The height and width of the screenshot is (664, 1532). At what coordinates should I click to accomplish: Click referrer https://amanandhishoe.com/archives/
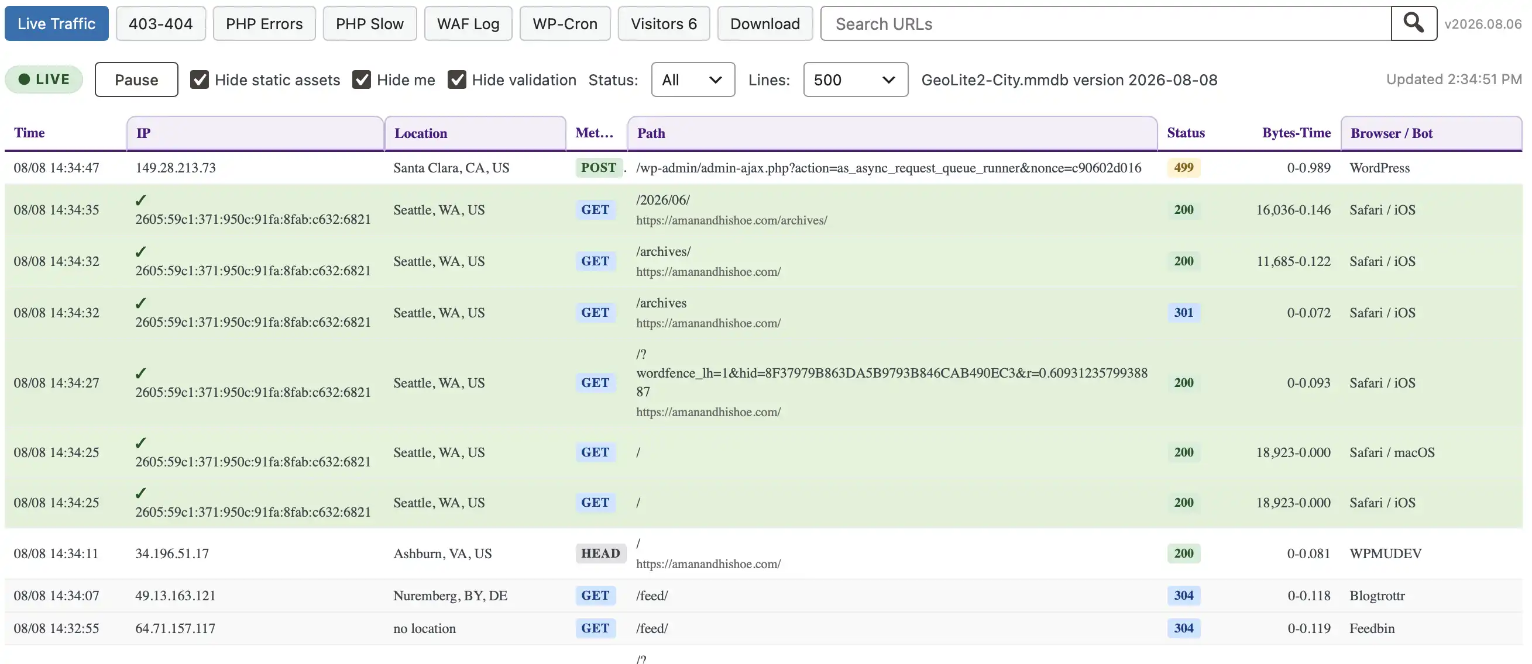(731, 220)
